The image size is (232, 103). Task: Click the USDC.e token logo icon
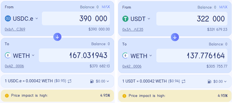pos(8,18)
